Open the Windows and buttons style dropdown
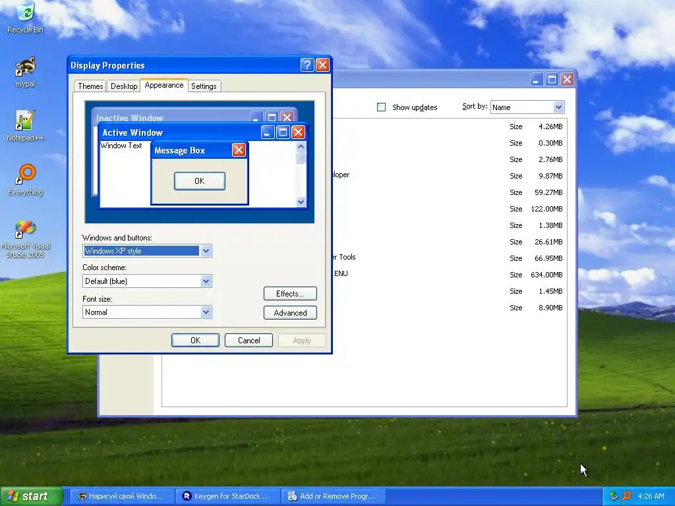The height and width of the screenshot is (506, 675). [147, 251]
